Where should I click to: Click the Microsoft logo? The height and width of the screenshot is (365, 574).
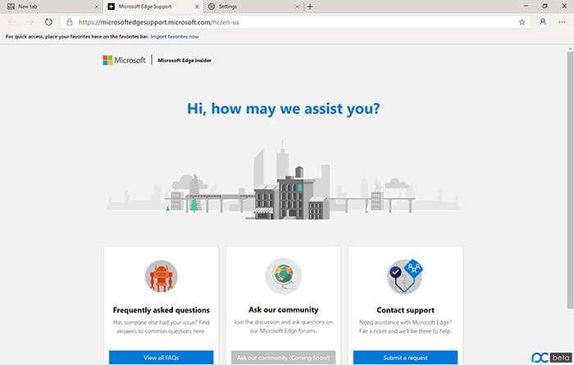(x=124, y=61)
